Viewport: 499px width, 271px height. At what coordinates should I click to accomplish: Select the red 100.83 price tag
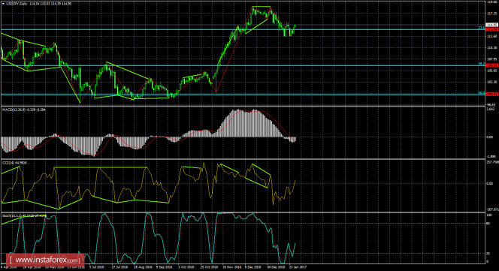click(491, 94)
